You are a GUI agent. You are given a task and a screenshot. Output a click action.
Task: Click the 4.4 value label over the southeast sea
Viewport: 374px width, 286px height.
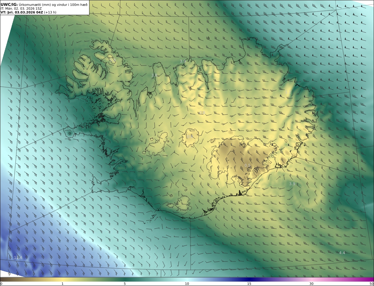pos(342,253)
